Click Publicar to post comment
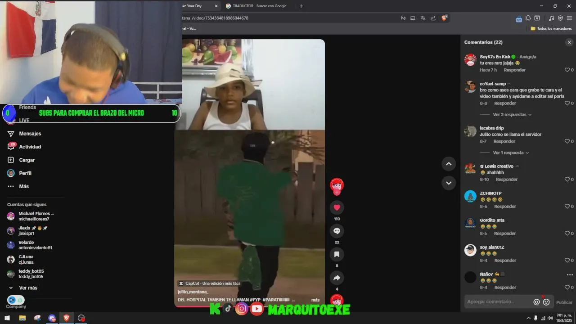This screenshot has height=324, width=576. pyautogui.click(x=564, y=302)
